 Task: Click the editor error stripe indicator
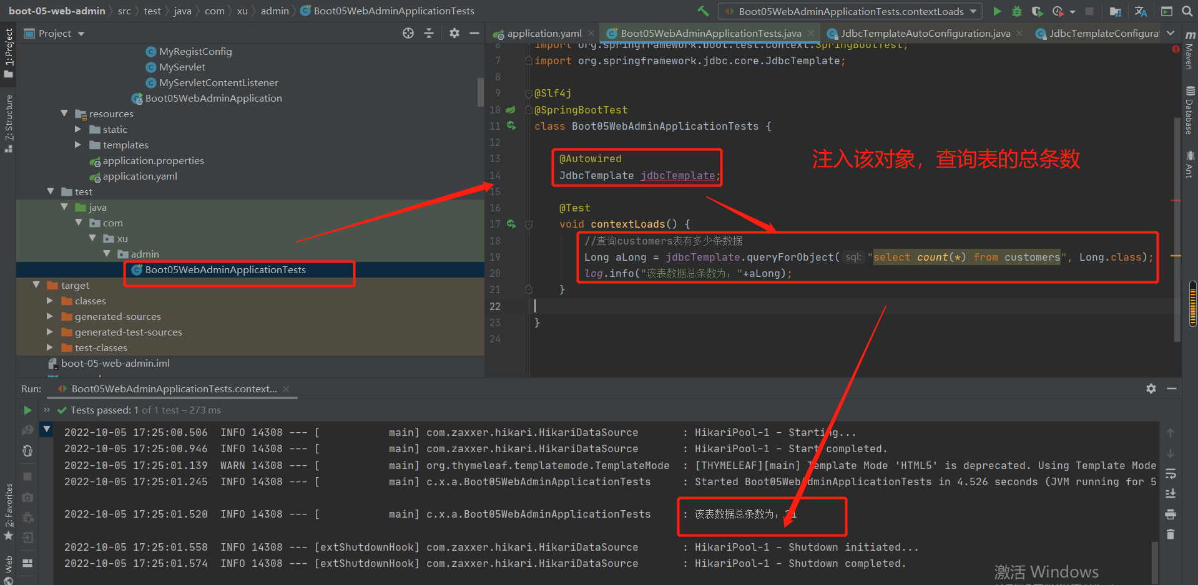point(1176,49)
